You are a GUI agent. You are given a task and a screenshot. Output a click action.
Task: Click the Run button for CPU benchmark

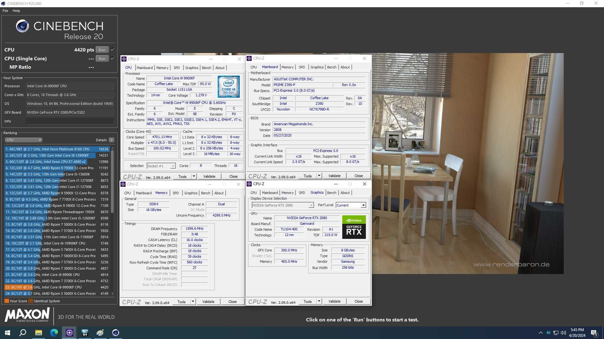click(x=102, y=50)
